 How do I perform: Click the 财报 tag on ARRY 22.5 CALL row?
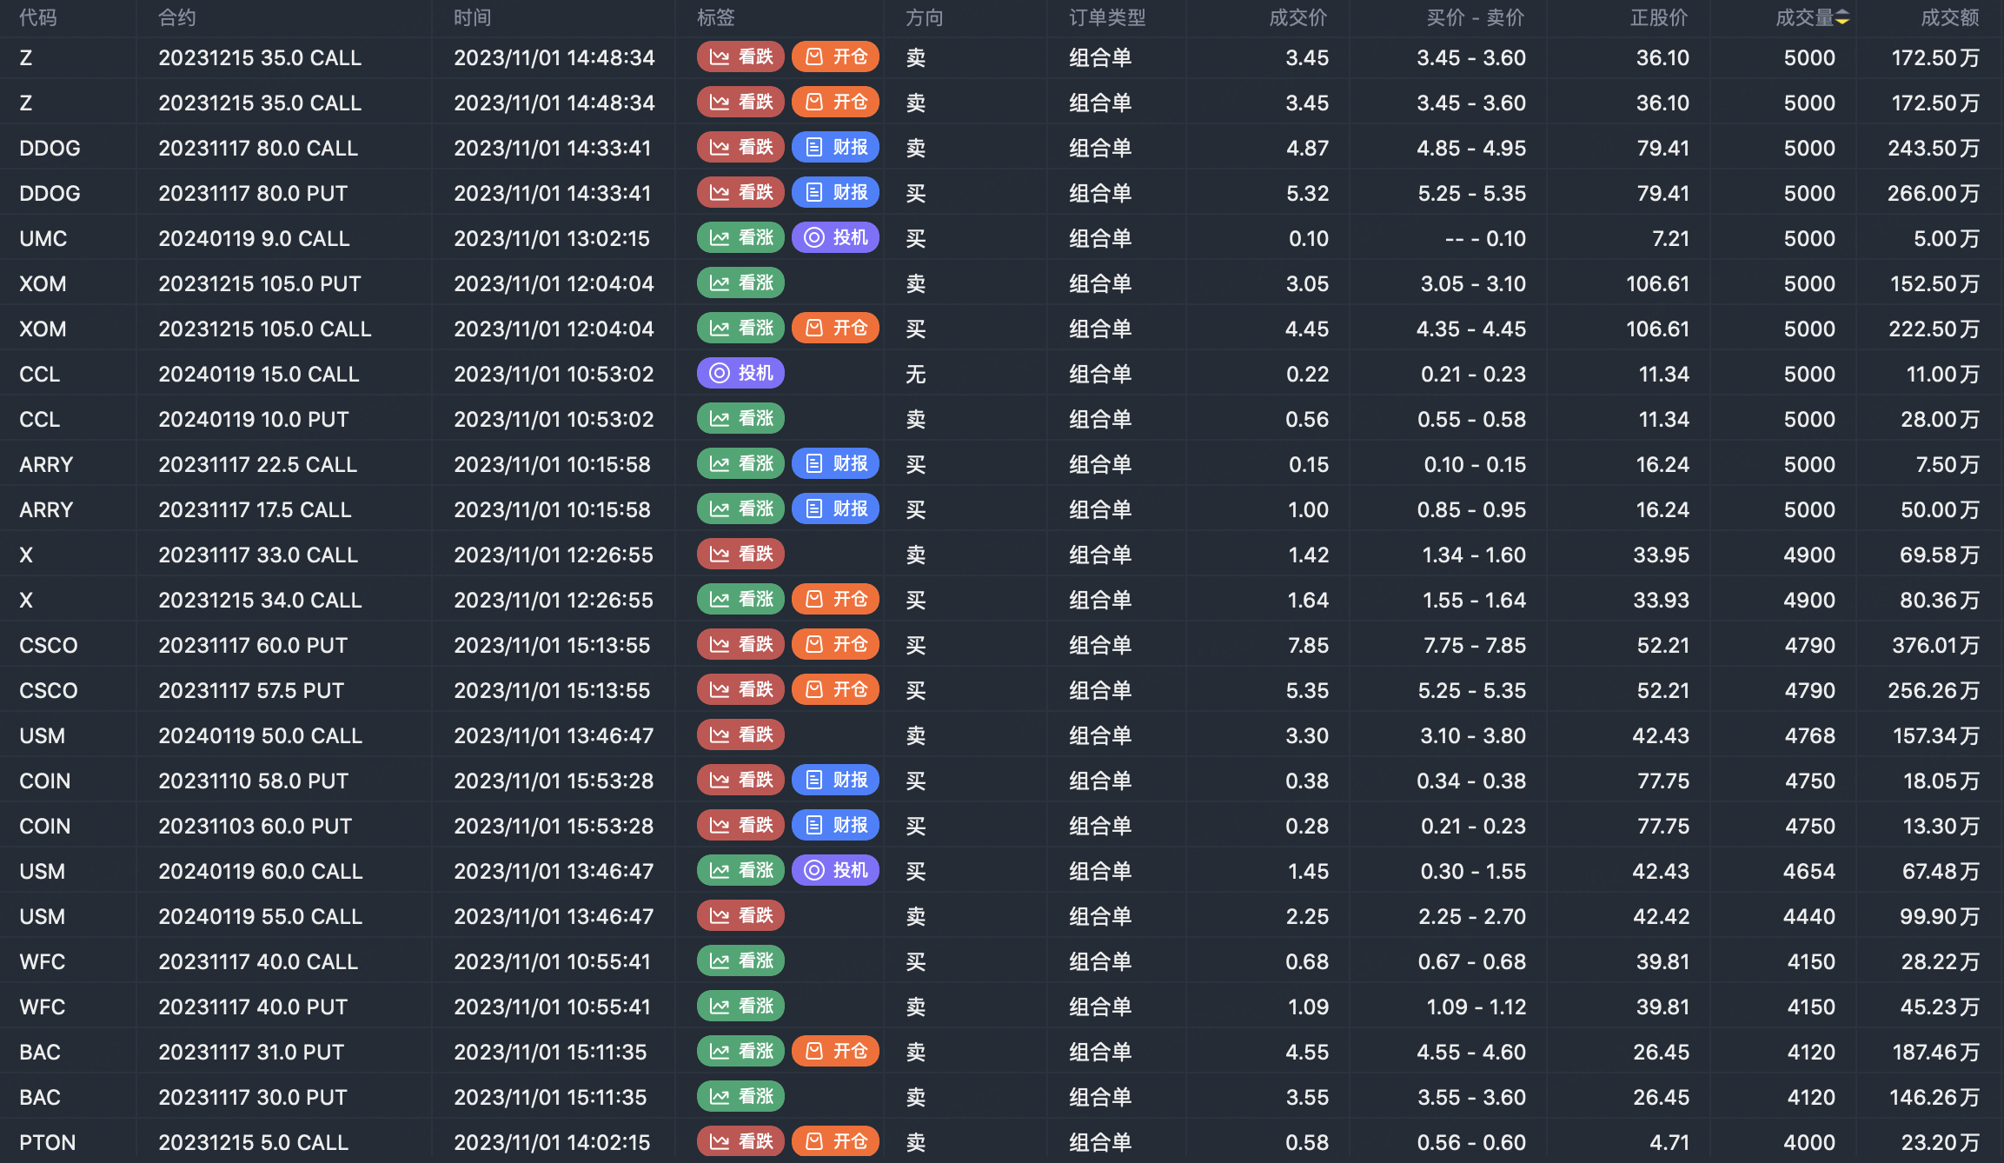click(835, 463)
